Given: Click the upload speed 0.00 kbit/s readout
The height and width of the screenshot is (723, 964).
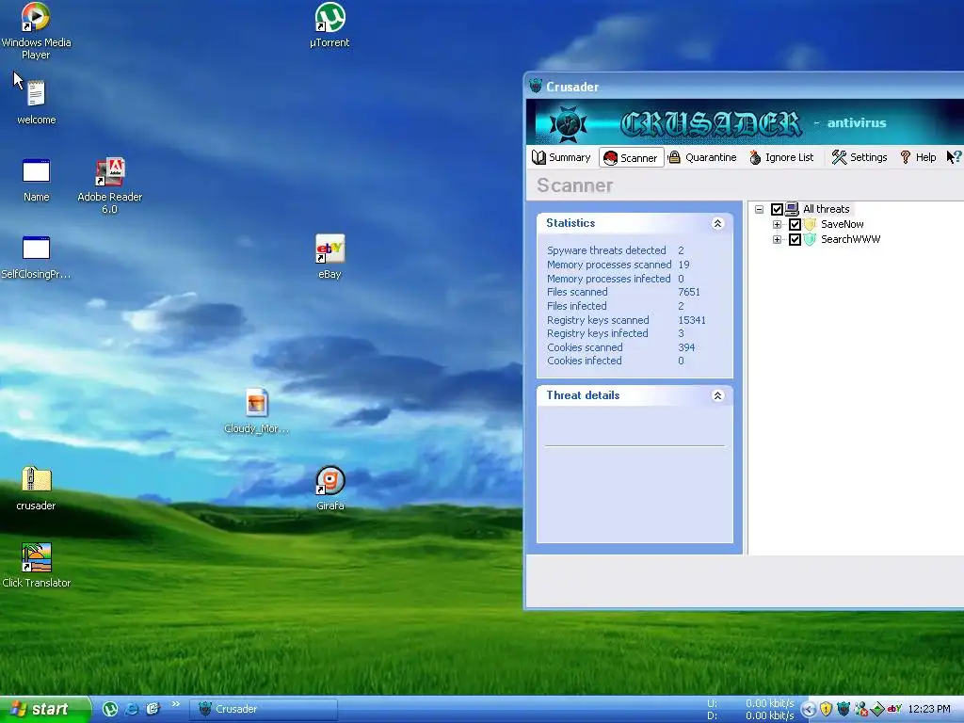Looking at the screenshot, I should pos(770,702).
